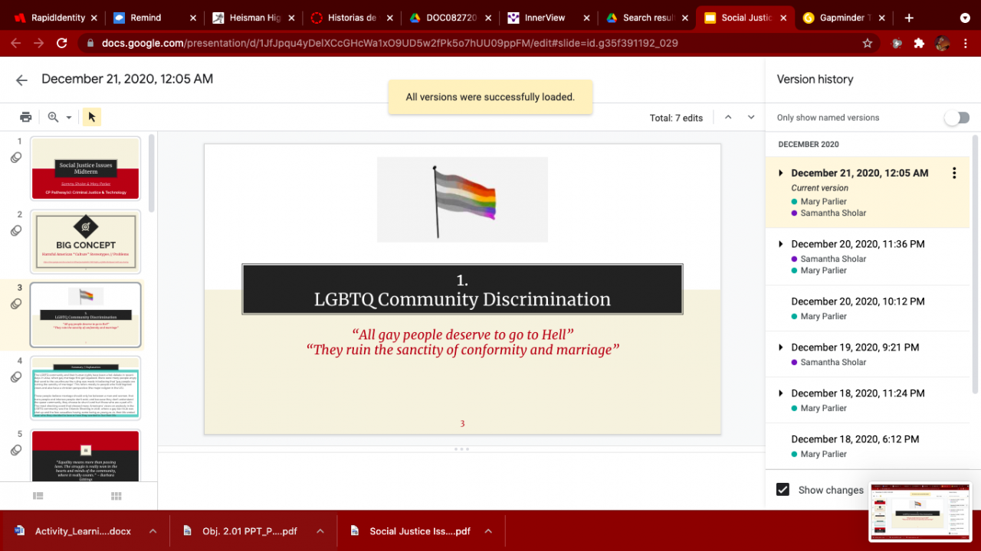Select slide 2 thumbnail Big Concept
This screenshot has width=981, height=551.
[x=85, y=241]
